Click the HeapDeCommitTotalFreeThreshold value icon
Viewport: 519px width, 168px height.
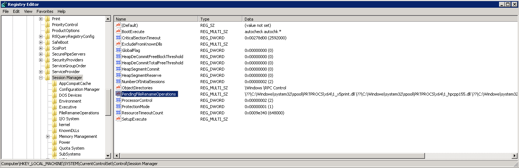point(118,63)
